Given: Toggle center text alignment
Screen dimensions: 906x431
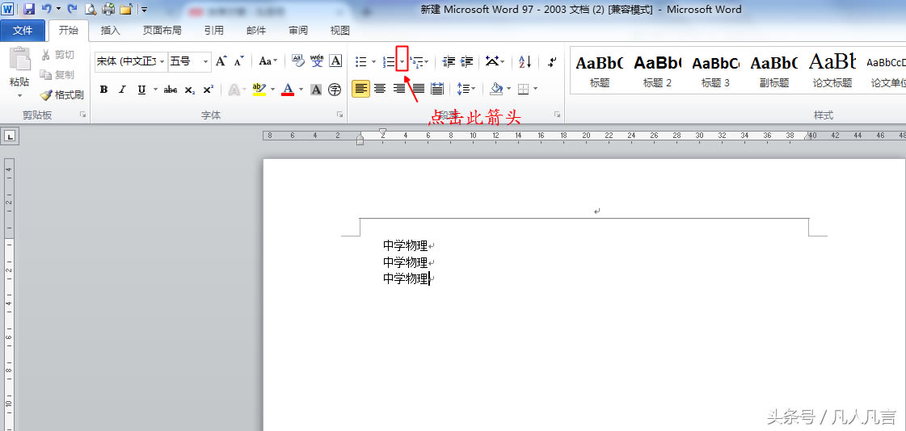Looking at the screenshot, I should click(x=380, y=89).
